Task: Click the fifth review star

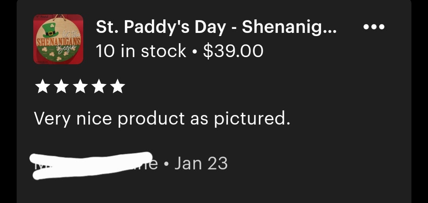Action: click(x=117, y=87)
